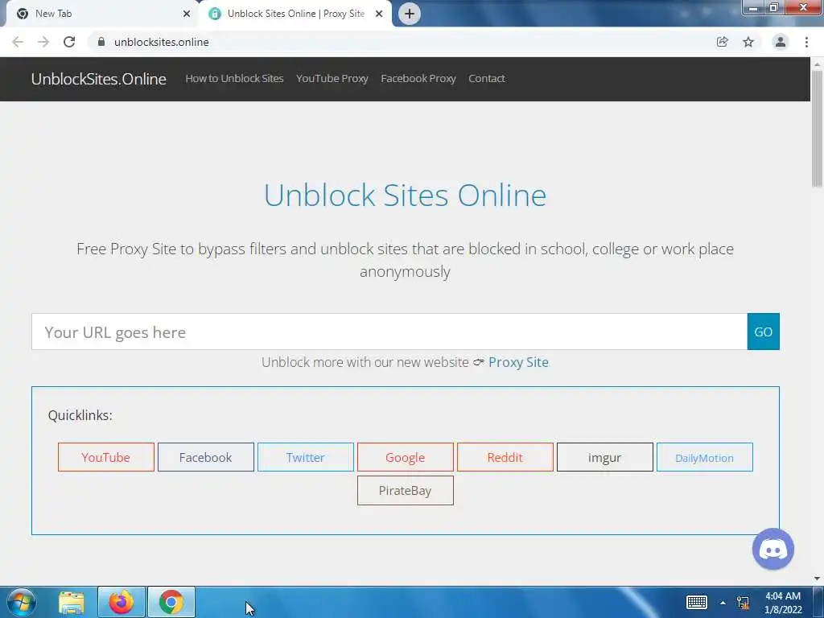The width and height of the screenshot is (824, 618).
Task: Click the UnblockSites.Online site logo
Action: click(x=99, y=79)
